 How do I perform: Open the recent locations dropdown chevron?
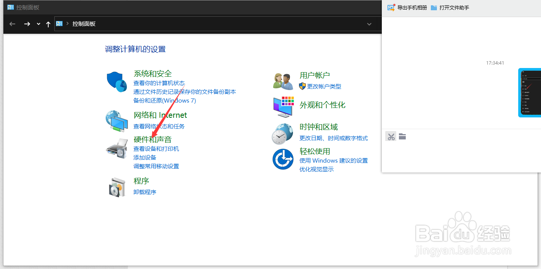38,24
